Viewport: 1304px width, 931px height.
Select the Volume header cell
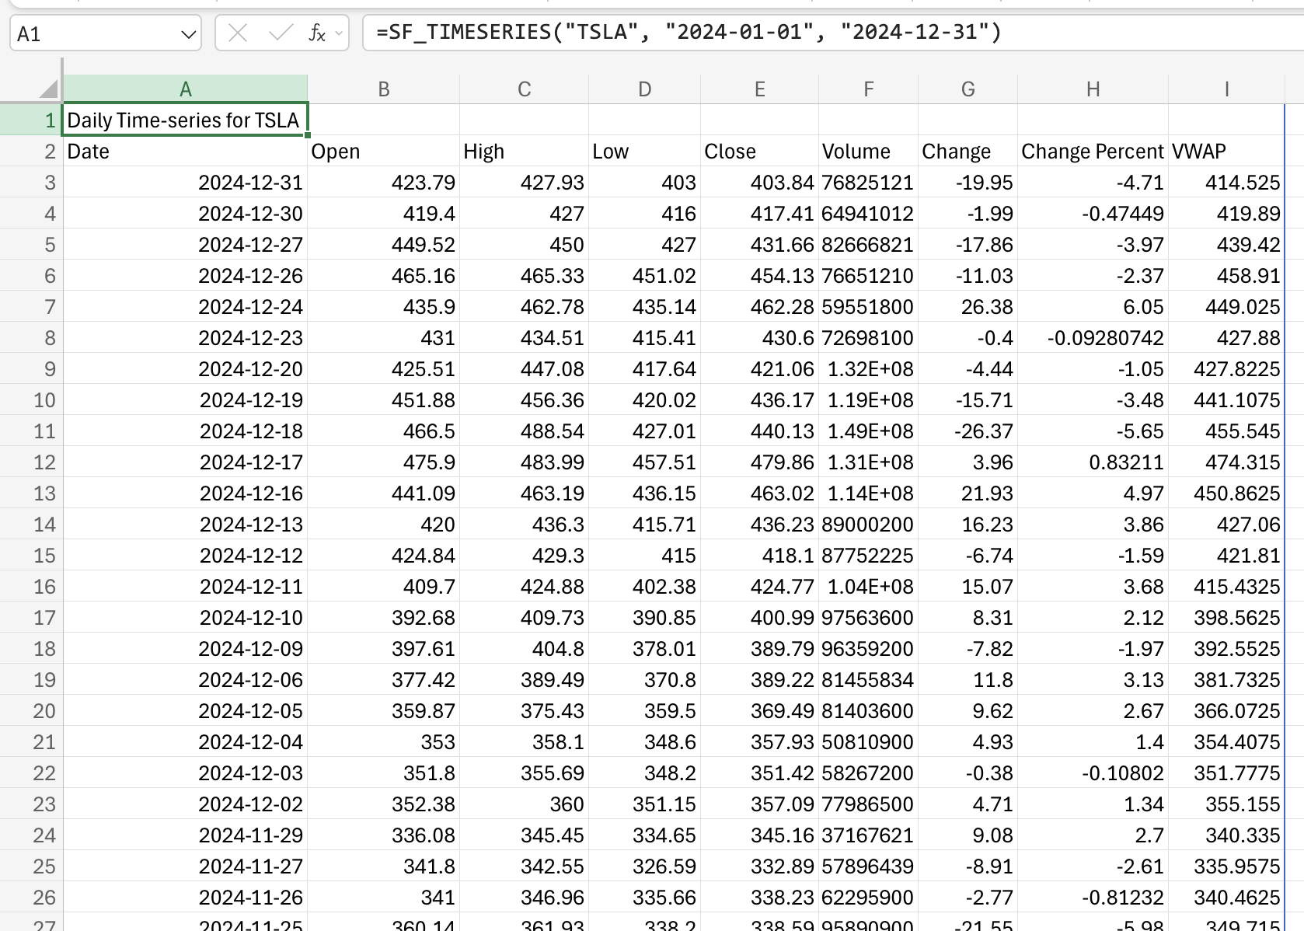pyautogui.click(x=868, y=151)
